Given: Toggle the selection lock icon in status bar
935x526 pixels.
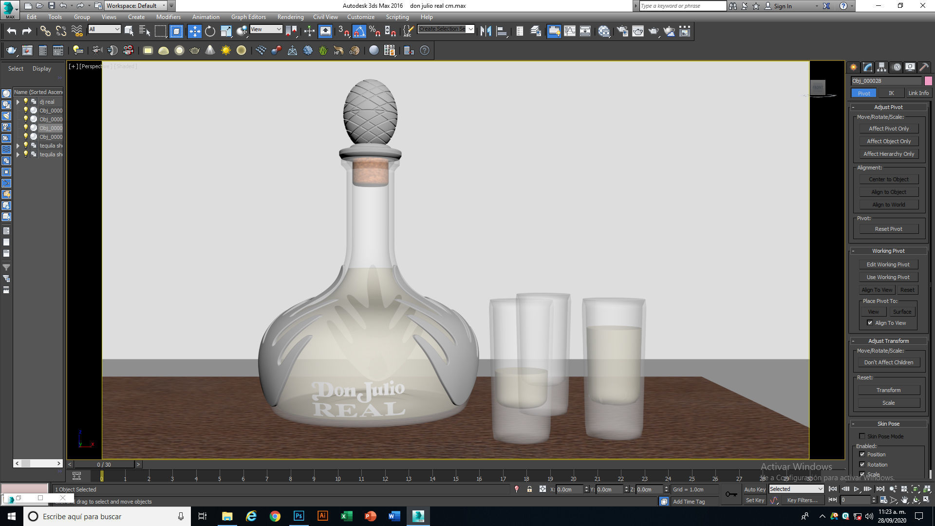Looking at the screenshot, I should click(x=529, y=489).
